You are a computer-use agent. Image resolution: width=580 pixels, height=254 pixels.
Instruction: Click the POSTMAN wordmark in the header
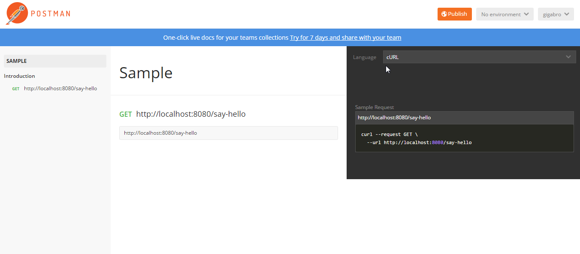[x=50, y=14]
